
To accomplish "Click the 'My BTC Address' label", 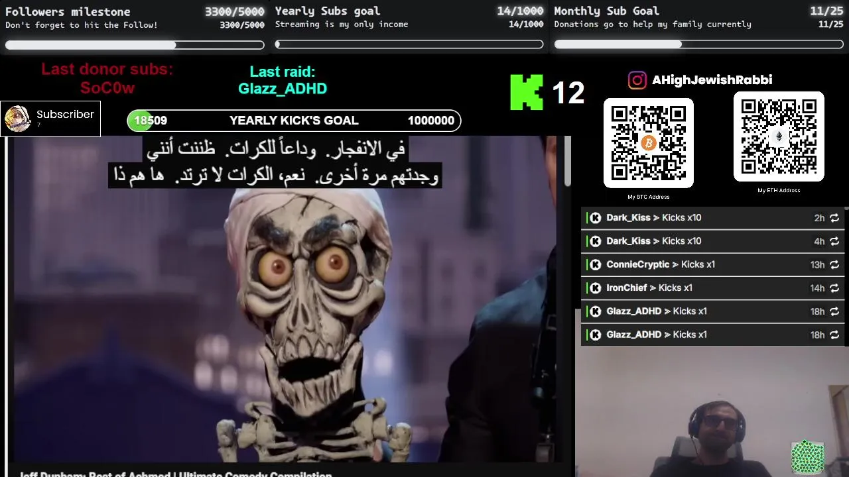I will pos(649,197).
